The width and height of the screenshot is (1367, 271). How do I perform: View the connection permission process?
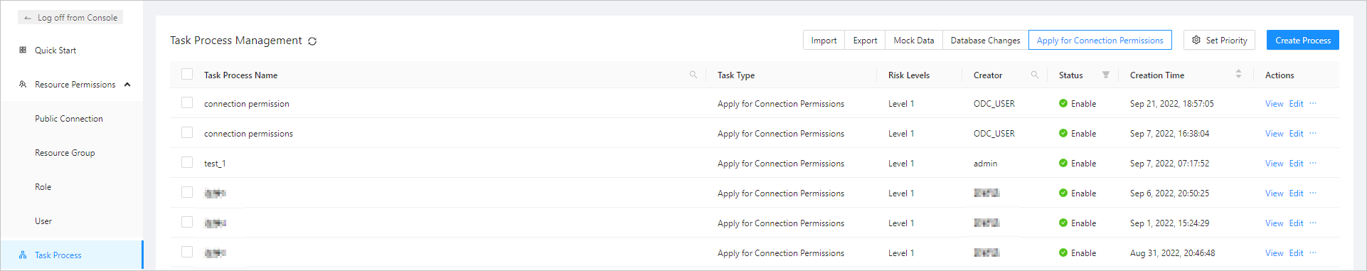pos(1274,104)
